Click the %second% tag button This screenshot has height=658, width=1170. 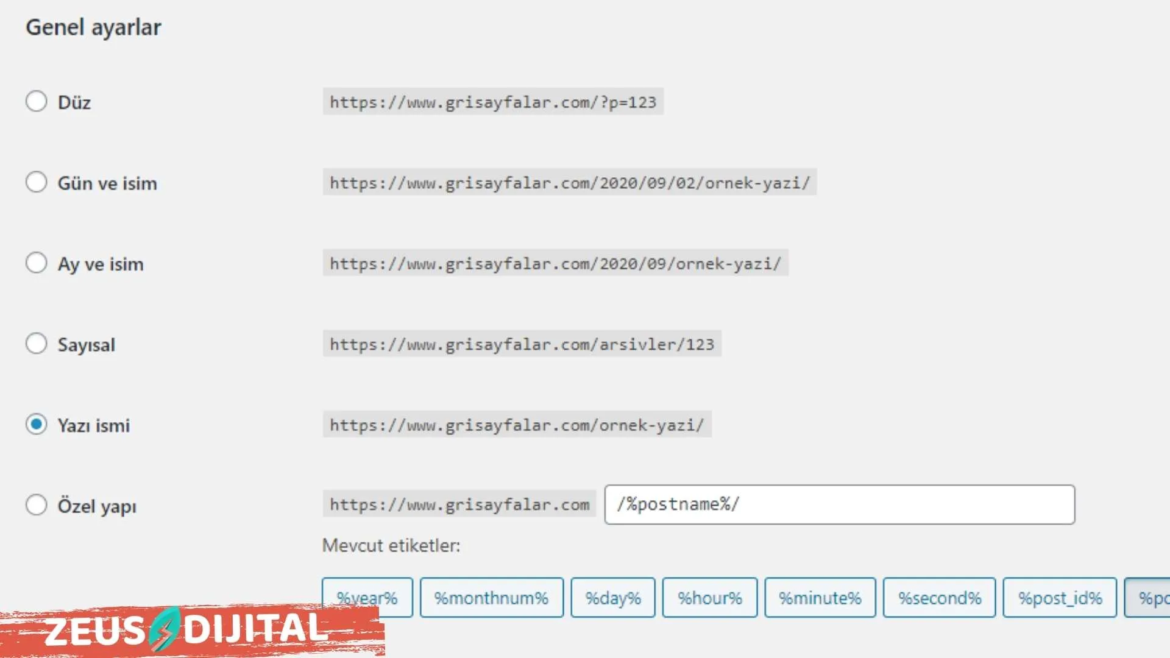(x=940, y=598)
